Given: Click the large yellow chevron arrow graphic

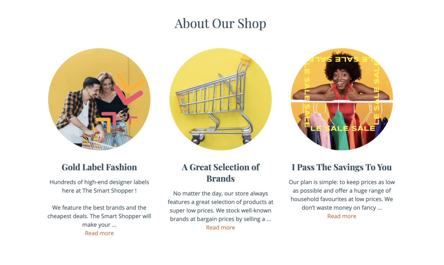Looking at the screenshot, I should pyautogui.click(x=133, y=83).
